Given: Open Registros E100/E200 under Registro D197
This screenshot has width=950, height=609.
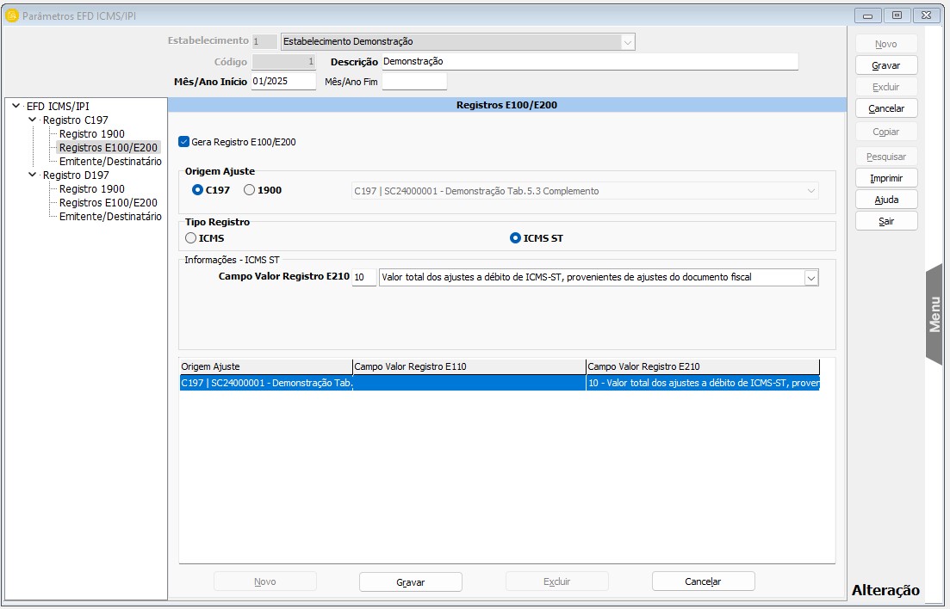Looking at the screenshot, I should (x=108, y=203).
